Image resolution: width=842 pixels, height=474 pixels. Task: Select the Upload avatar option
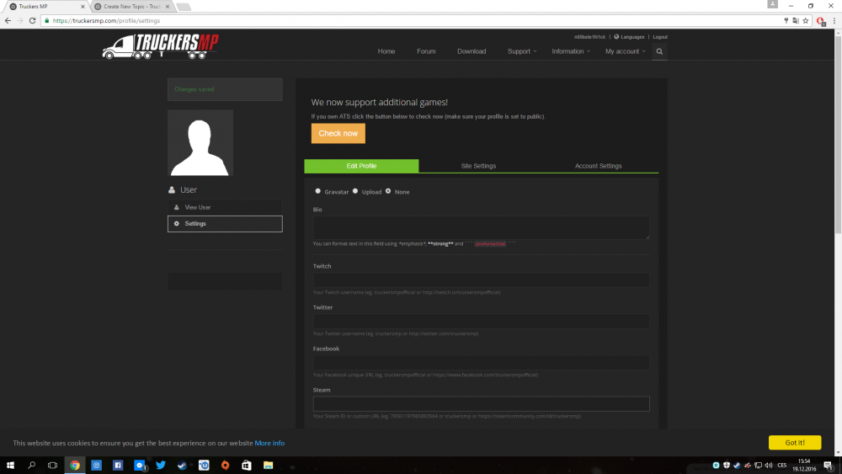tap(355, 191)
